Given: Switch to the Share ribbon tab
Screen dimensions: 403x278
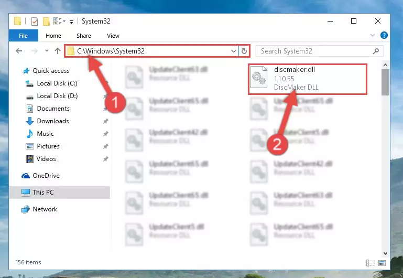Looking at the screenshot, I should pyautogui.click(x=84, y=36).
